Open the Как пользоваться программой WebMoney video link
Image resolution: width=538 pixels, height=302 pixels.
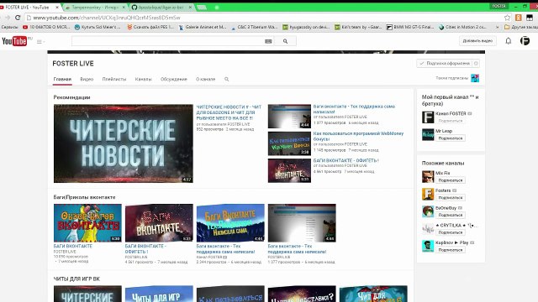point(358,136)
